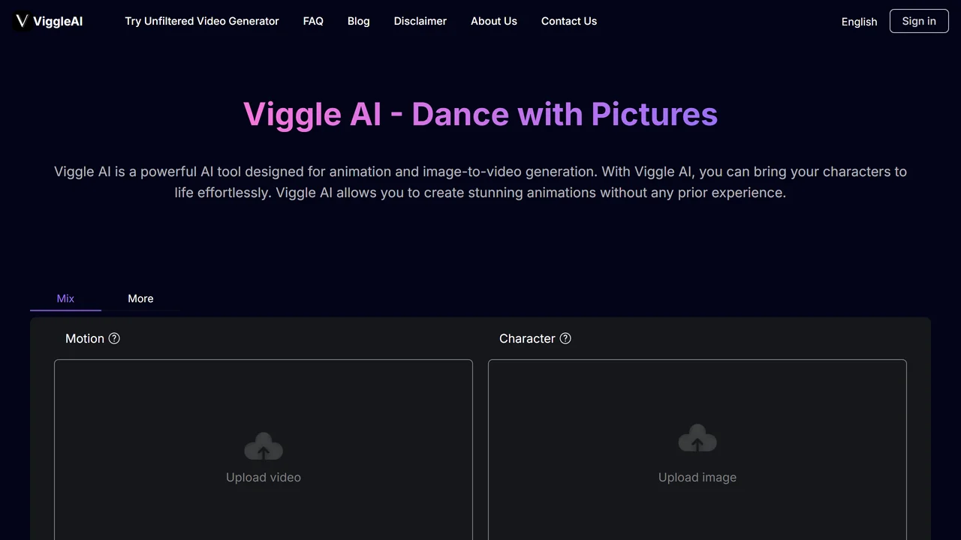
Task: Open the Character help question icon
Action: click(x=565, y=338)
